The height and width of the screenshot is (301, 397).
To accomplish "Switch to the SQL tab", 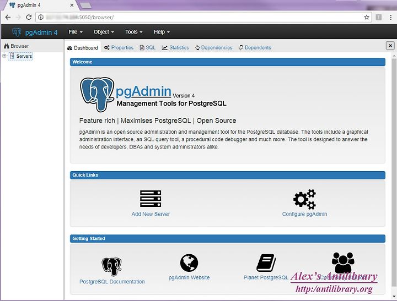I will [x=148, y=47].
